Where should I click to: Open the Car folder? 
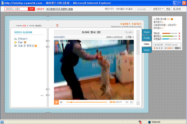pyautogui.click(x=20, y=42)
